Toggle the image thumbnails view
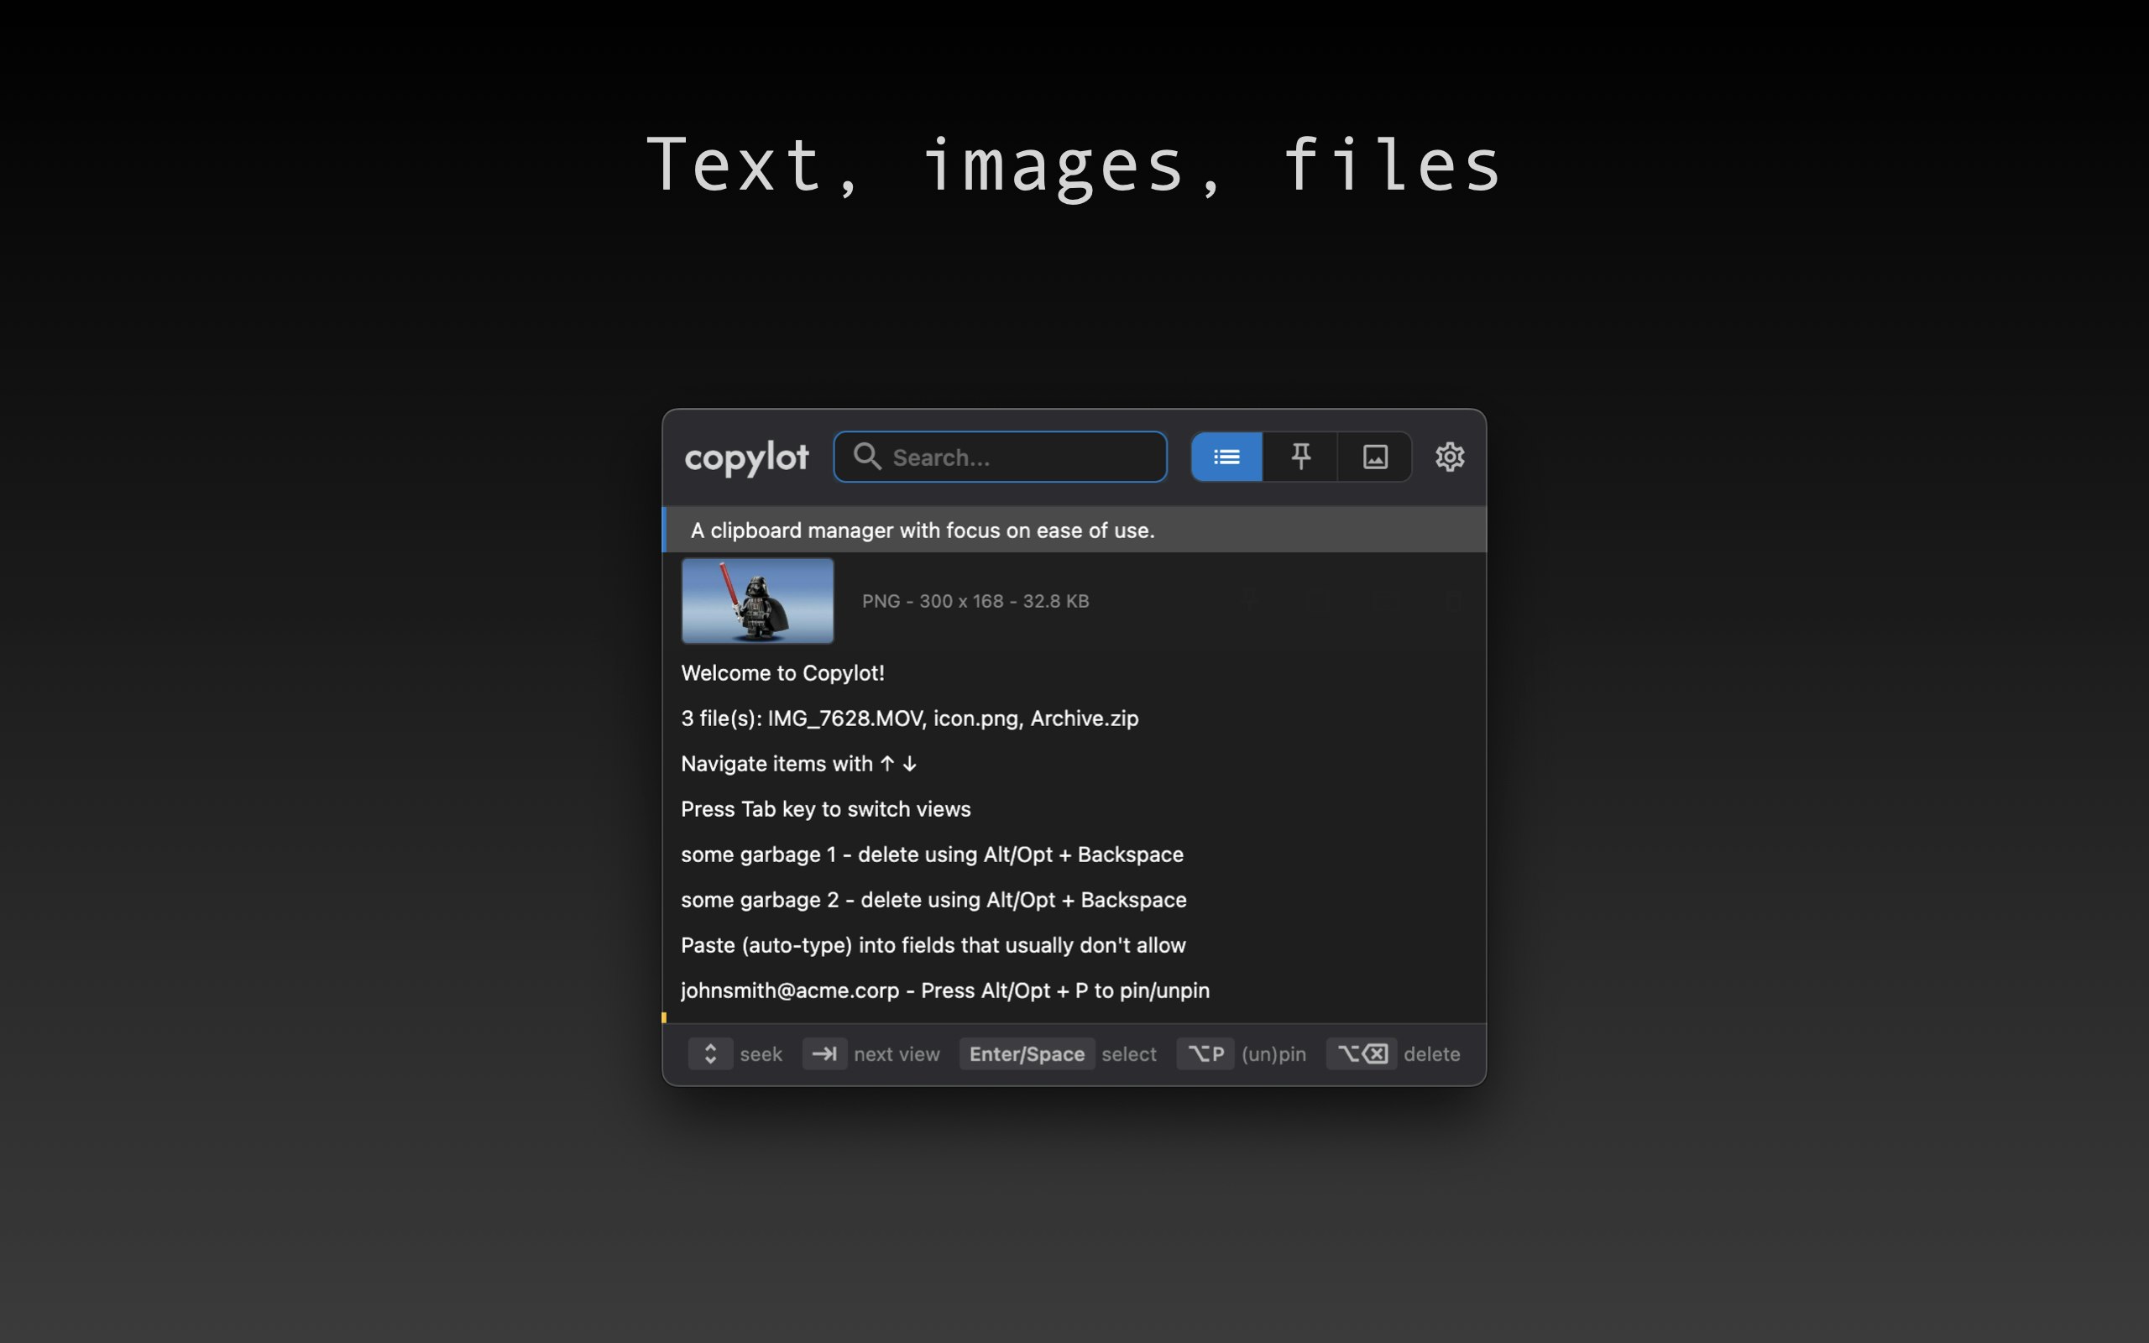Image resolution: width=2149 pixels, height=1343 pixels. pyautogui.click(x=1375, y=457)
